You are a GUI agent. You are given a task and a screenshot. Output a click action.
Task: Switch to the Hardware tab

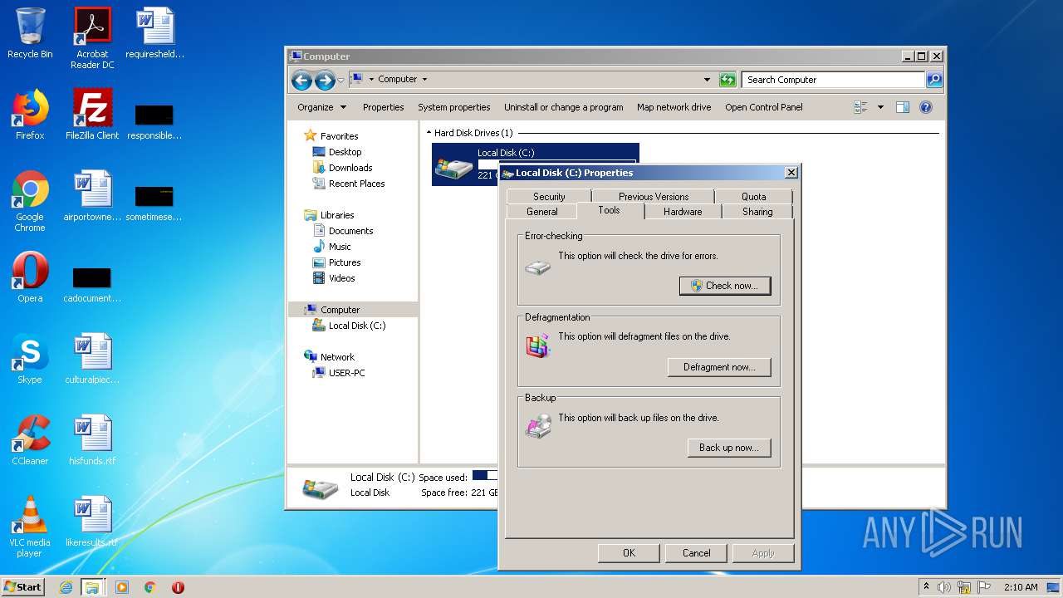pos(683,212)
